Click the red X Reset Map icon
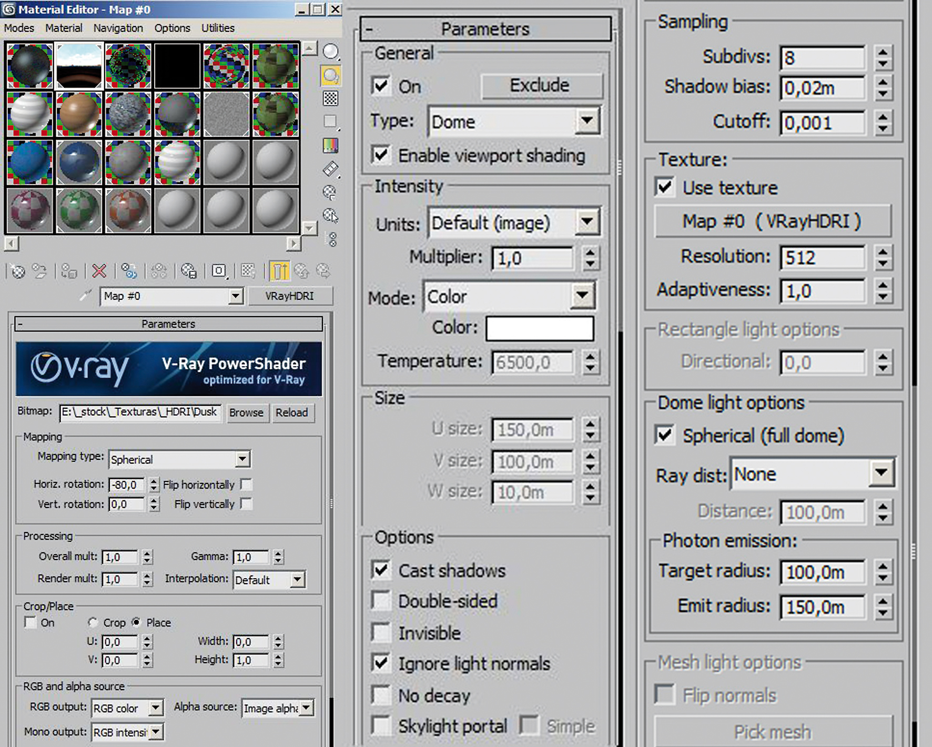932x747 pixels. tap(99, 271)
